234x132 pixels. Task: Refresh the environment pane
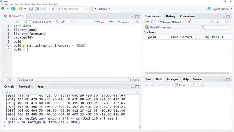click(227, 22)
